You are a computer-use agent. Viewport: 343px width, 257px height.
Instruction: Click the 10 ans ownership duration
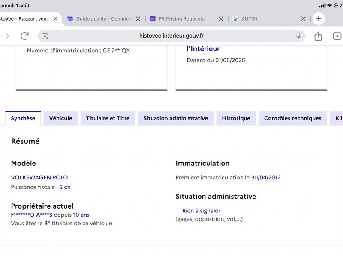click(81, 215)
